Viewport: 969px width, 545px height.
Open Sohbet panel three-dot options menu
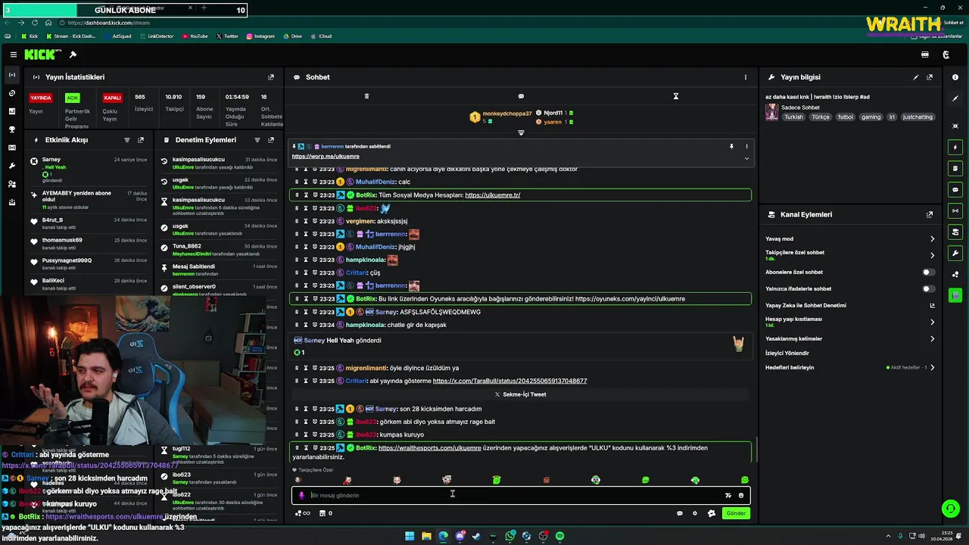pyautogui.click(x=746, y=77)
